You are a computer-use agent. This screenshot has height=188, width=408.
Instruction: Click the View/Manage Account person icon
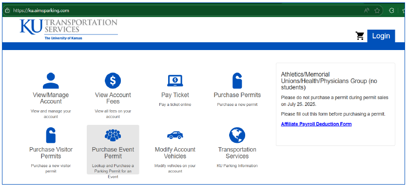coord(51,81)
